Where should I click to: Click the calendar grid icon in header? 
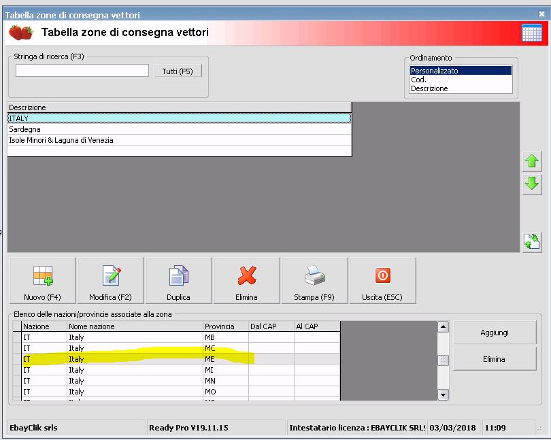532,33
